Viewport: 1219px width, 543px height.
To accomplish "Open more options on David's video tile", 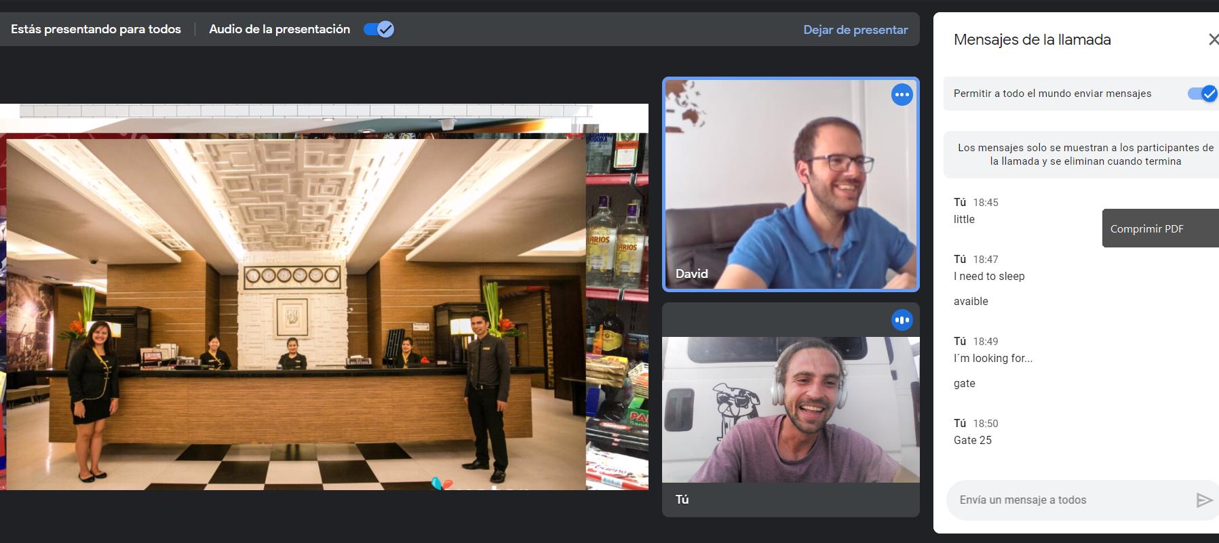I will 902,95.
